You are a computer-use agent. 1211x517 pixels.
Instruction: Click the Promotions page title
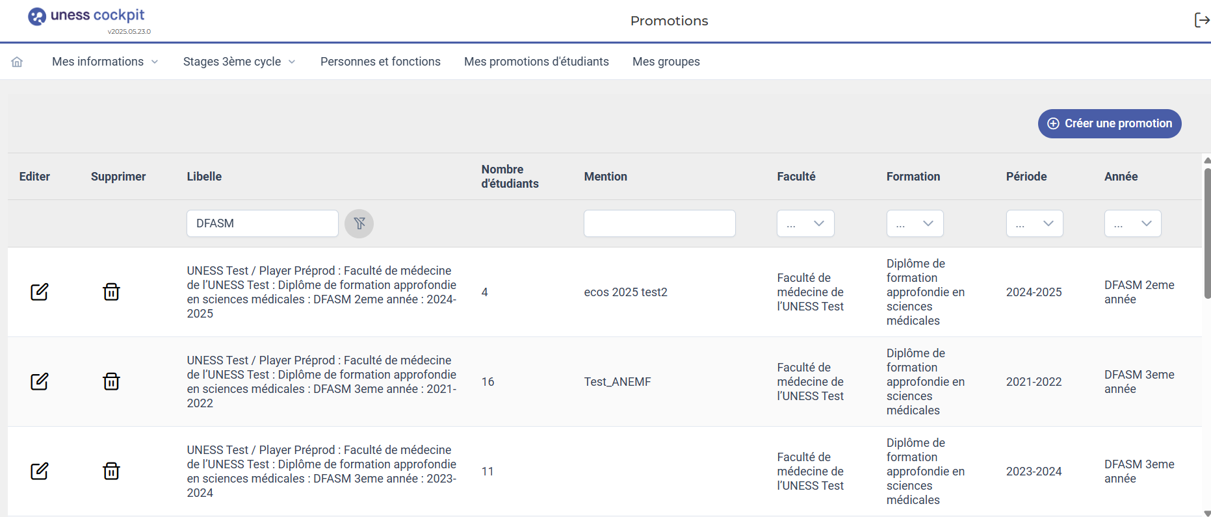669,21
